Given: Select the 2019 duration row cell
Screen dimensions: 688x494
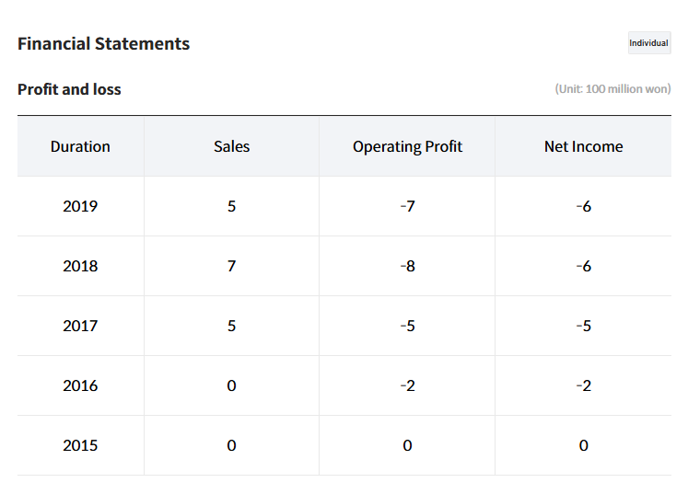Looking at the screenshot, I should (80, 206).
